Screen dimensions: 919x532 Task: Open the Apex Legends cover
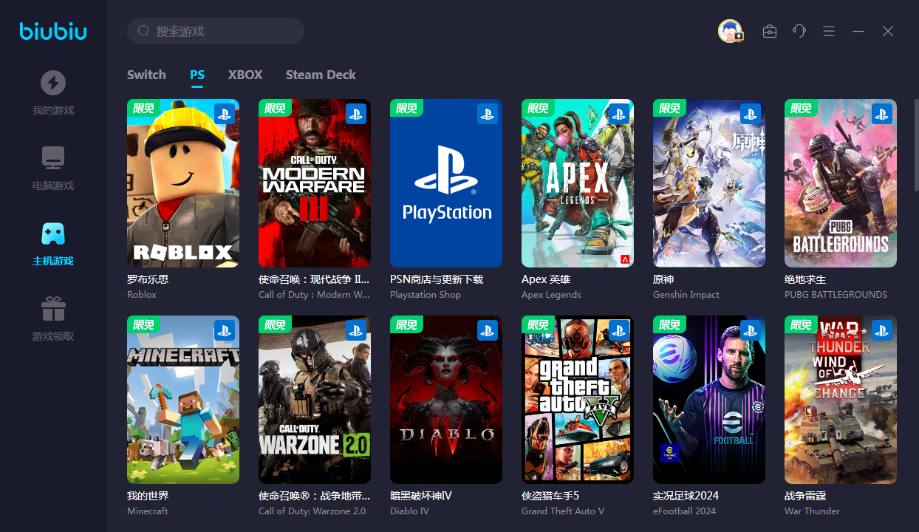(578, 183)
